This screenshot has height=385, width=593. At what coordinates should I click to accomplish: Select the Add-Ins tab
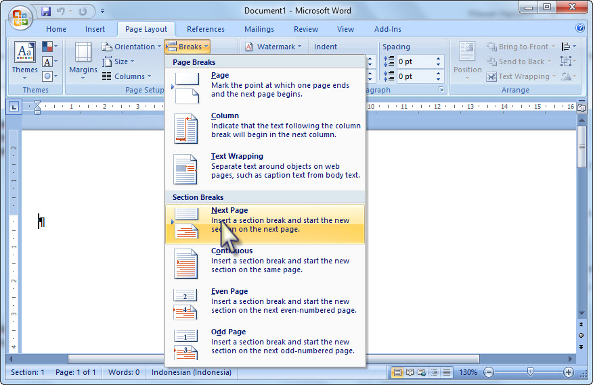click(x=388, y=29)
